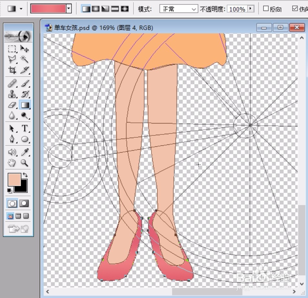Select Standard Screen mode

click(10, 216)
